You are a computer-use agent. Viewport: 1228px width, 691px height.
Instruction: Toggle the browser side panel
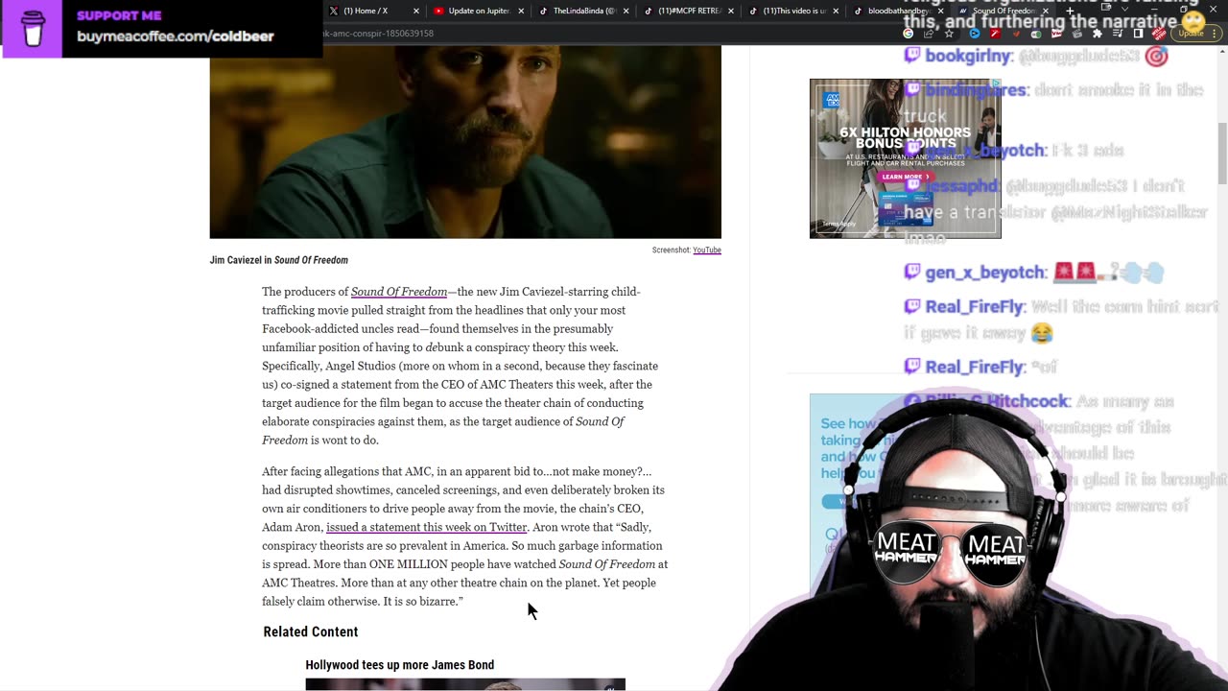point(1138,34)
